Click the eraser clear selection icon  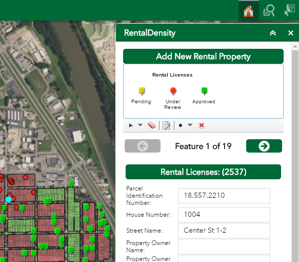tap(152, 125)
